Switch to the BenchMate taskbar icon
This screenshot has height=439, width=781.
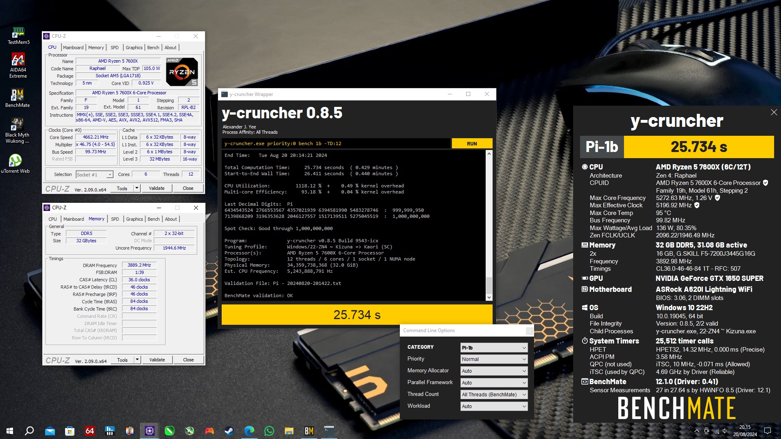coord(309,431)
